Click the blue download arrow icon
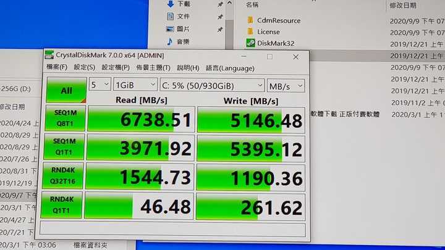The height and width of the screenshot is (250, 445). pyautogui.click(x=171, y=4)
